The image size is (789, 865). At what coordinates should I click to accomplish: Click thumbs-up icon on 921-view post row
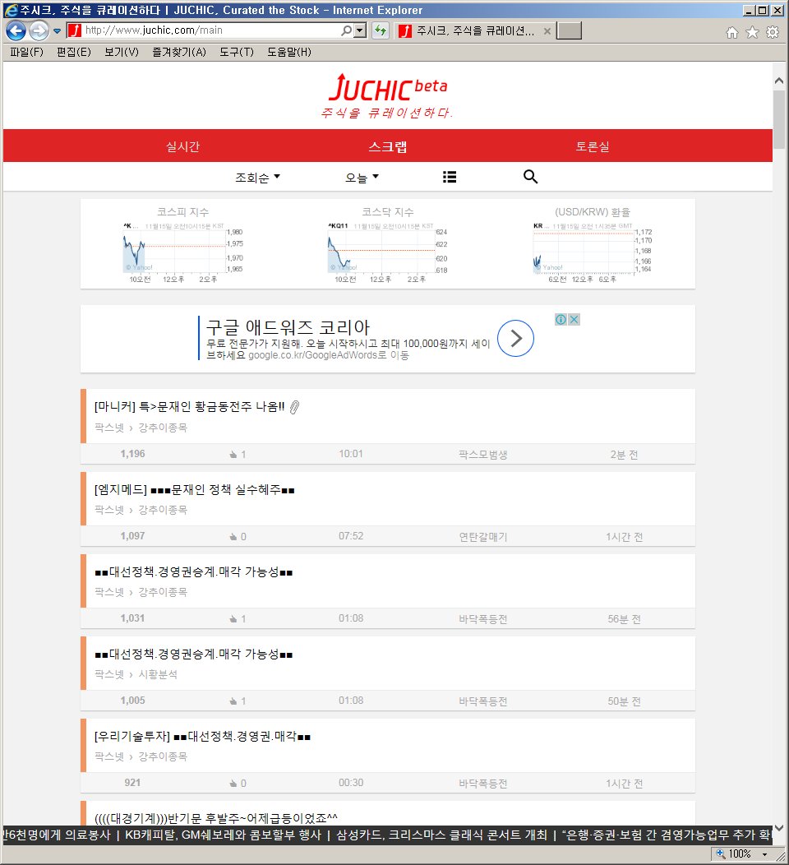[x=233, y=784]
